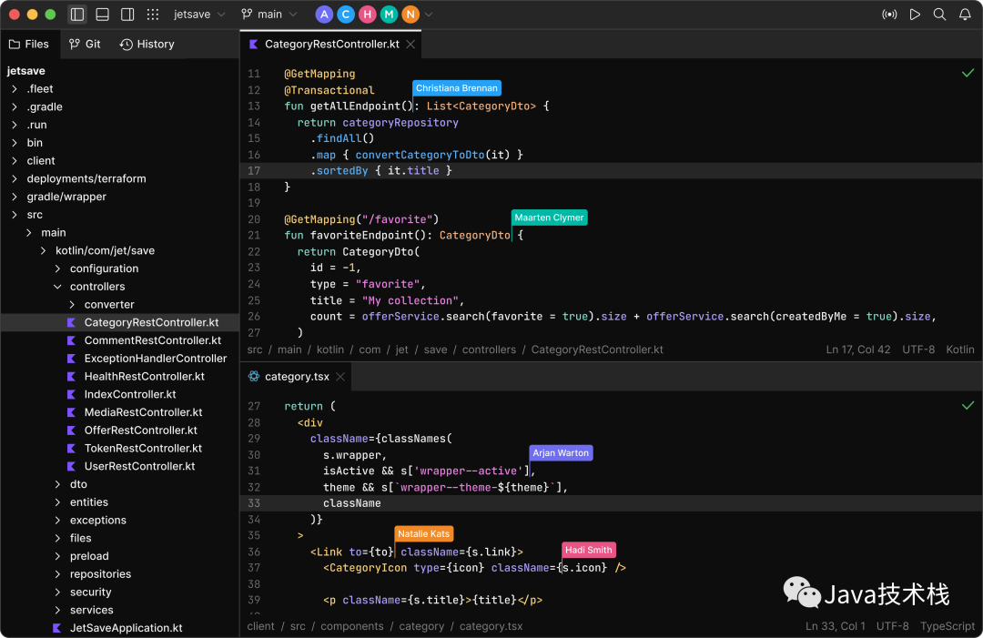Click the Christiana Brennan cursor label
The height and width of the screenshot is (638, 983).
(456, 88)
